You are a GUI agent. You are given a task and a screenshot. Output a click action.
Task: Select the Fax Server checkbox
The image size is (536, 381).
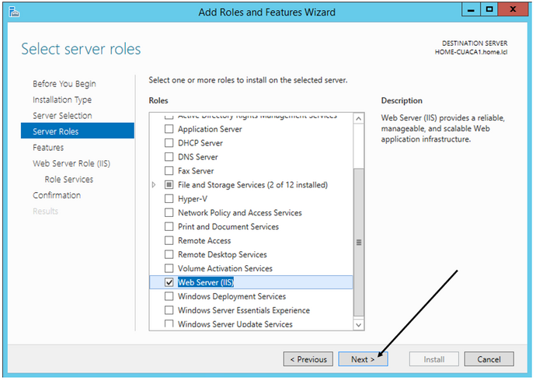click(169, 170)
